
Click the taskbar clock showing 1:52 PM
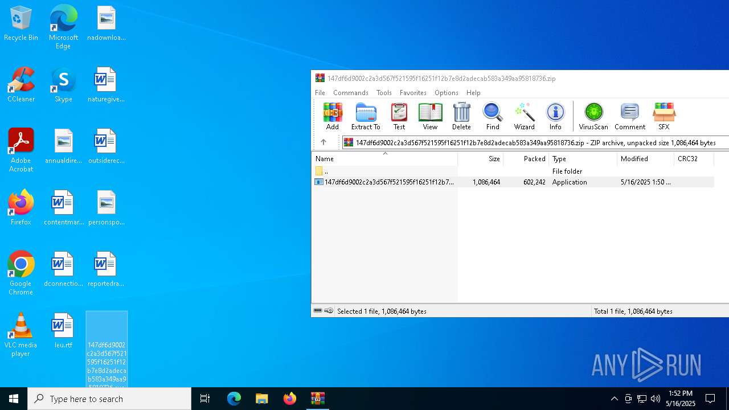tap(681, 399)
